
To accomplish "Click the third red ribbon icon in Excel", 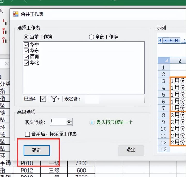I will click(x=5, y=40).
